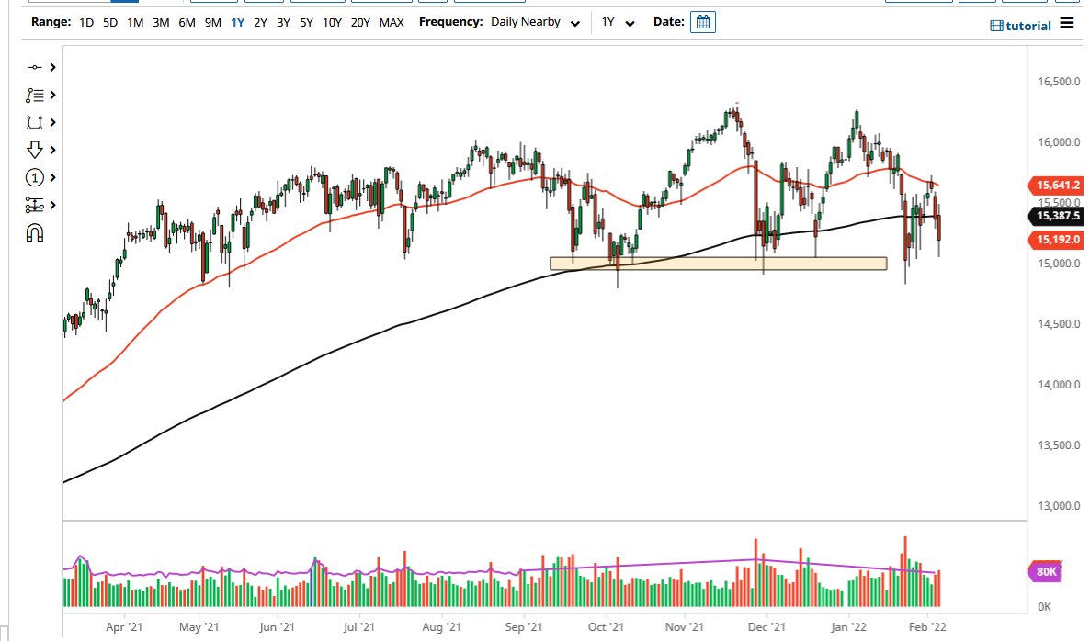Enable the 5Y range option
The image size is (1090, 641).
point(305,22)
